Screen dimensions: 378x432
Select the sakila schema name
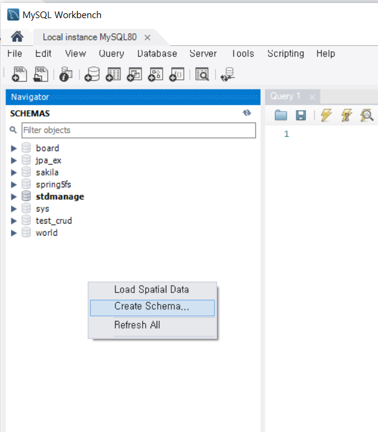point(47,172)
